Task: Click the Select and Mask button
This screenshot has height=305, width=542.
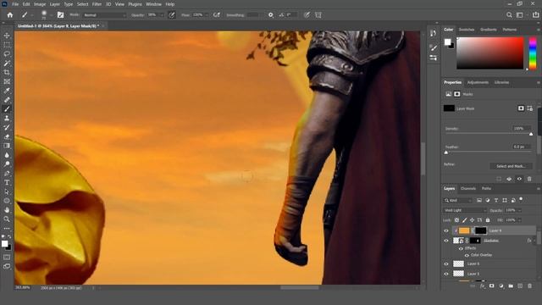Action: coord(511,166)
